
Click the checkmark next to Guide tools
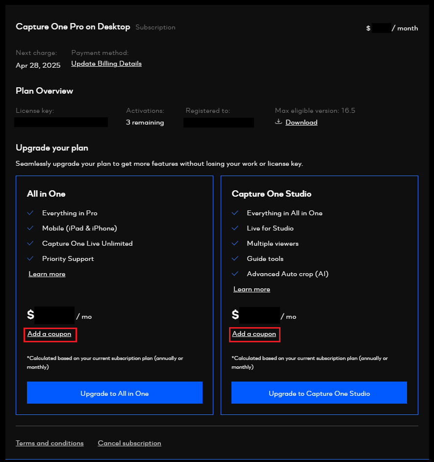pos(235,258)
